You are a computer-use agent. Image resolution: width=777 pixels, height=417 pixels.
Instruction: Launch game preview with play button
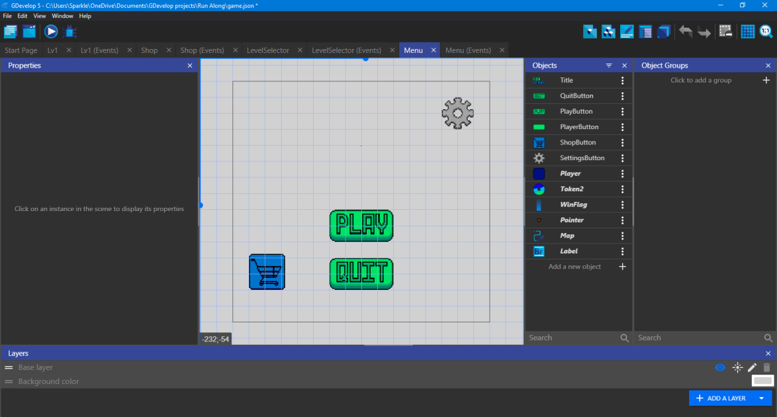click(x=50, y=32)
